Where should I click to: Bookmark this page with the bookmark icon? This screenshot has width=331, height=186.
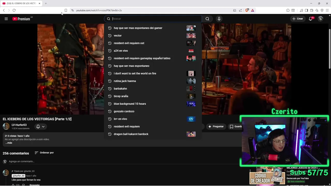pyautogui.click(x=66, y=10)
